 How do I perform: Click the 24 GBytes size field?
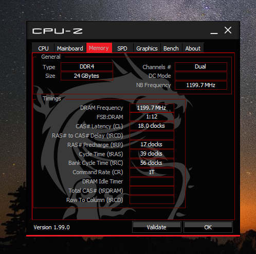click(87, 76)
